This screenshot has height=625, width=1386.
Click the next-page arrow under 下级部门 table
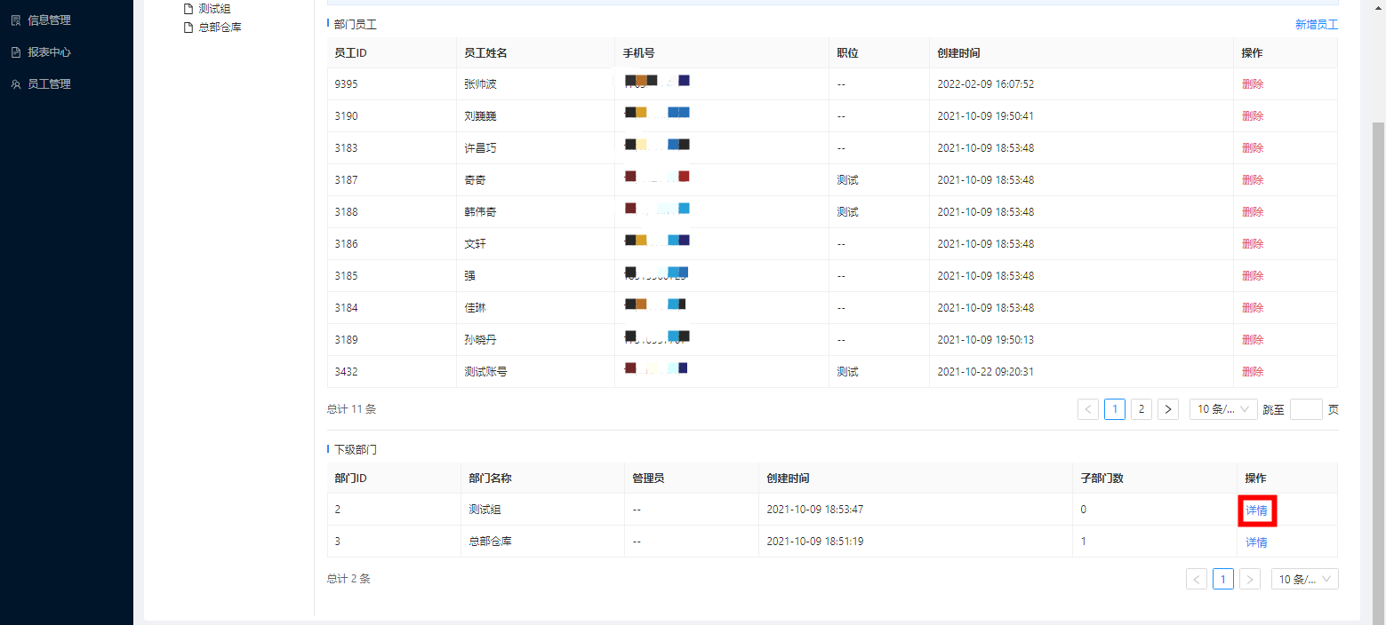(1249, 578)
